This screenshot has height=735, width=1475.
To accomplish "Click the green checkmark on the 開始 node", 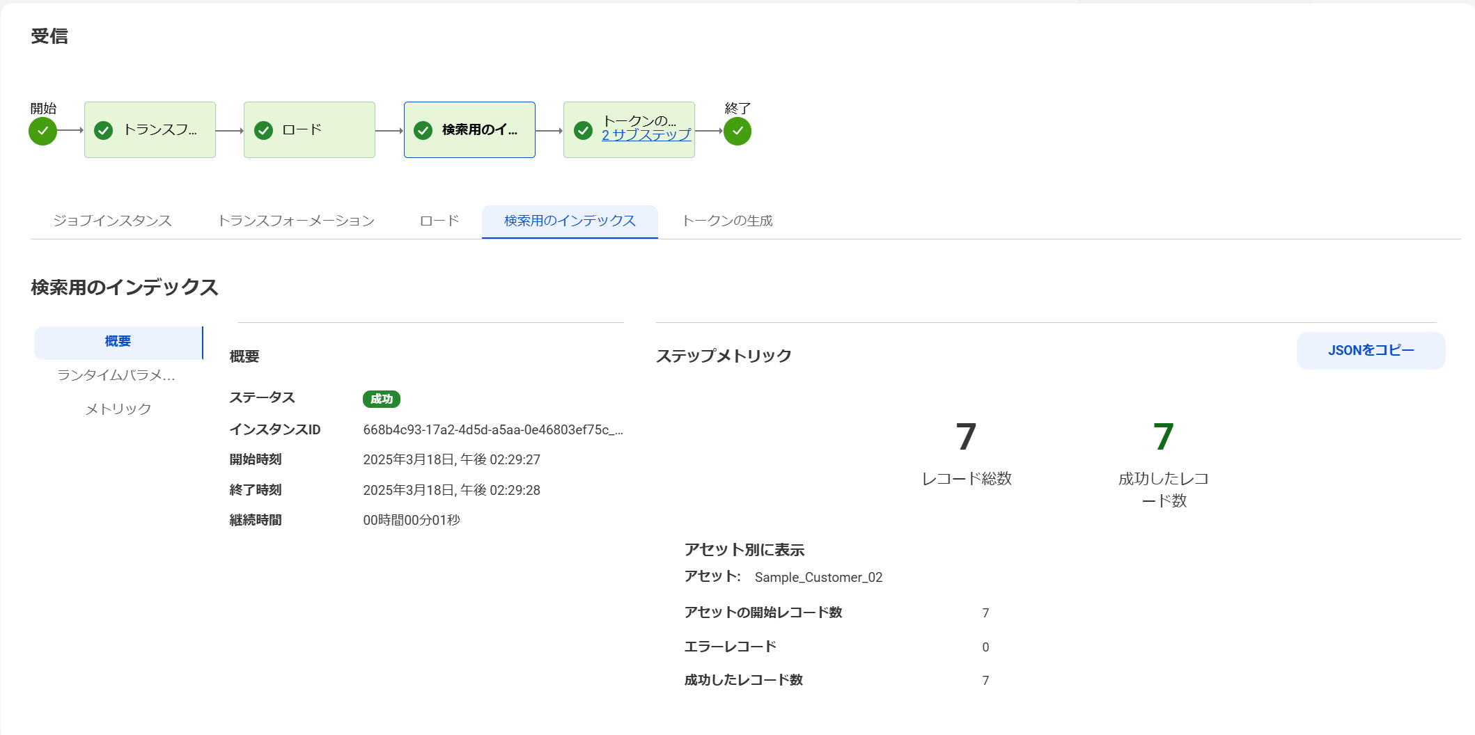I will (x=42, y=129).
